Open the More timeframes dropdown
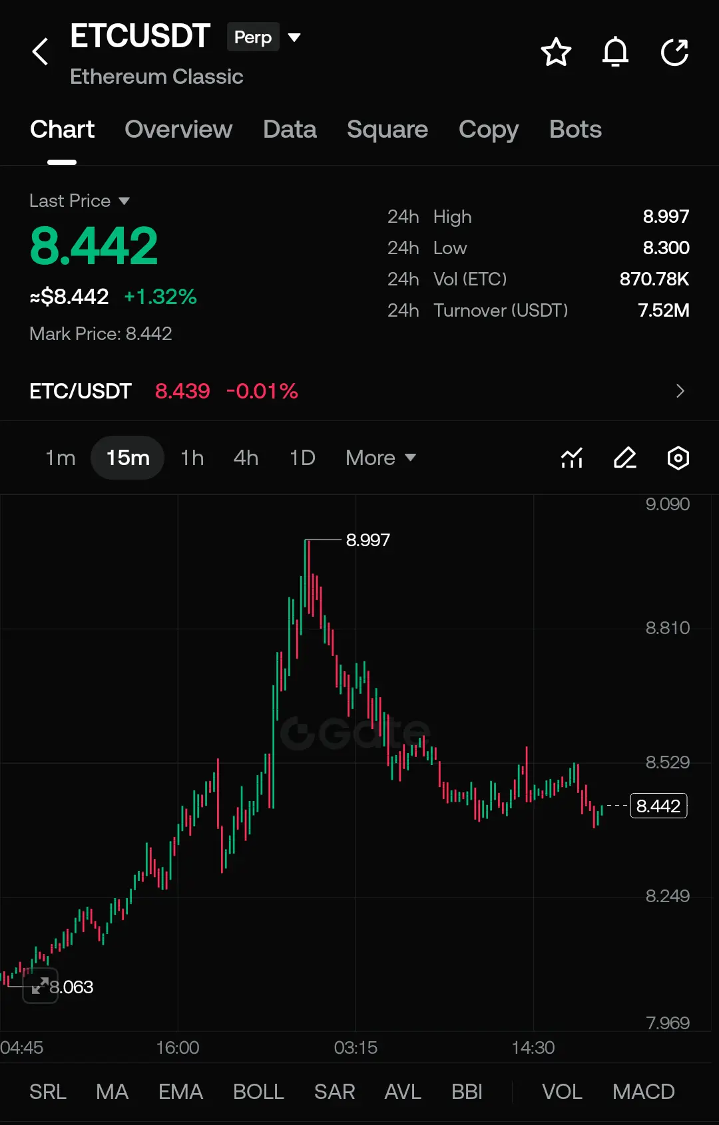The image size is (719, 1125). [x=381, y=458]
